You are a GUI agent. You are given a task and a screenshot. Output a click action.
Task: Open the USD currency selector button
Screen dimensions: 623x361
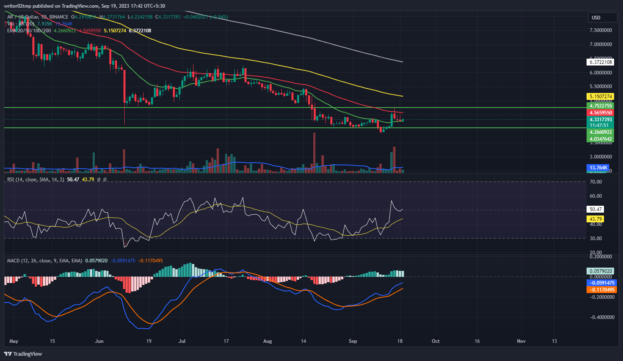(602, 17)
